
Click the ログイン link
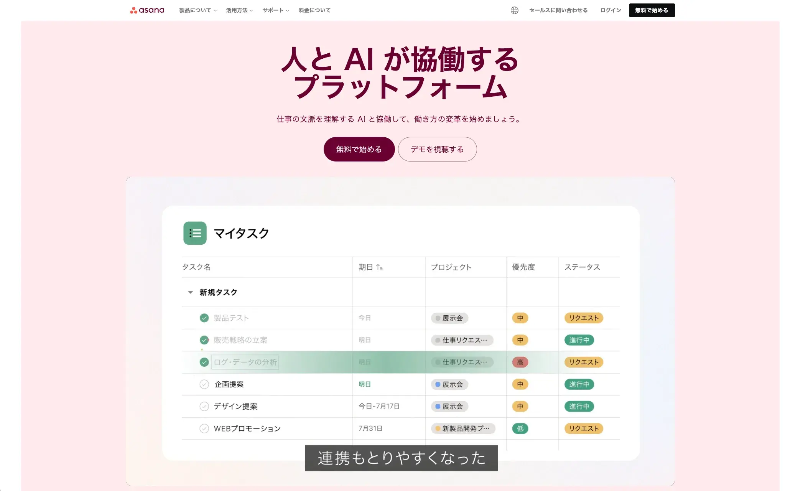coord(610,10)
